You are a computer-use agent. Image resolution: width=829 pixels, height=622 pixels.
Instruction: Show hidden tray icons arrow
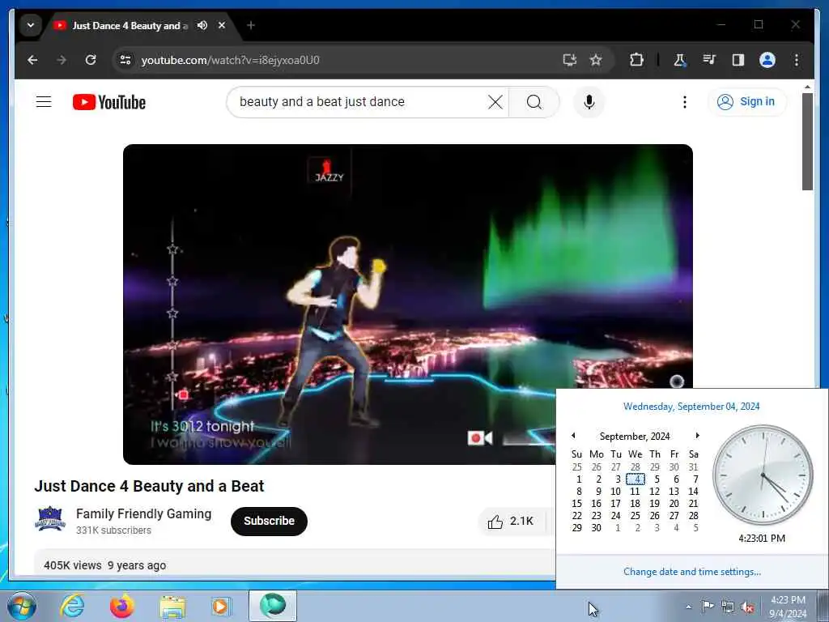[688, 607]
